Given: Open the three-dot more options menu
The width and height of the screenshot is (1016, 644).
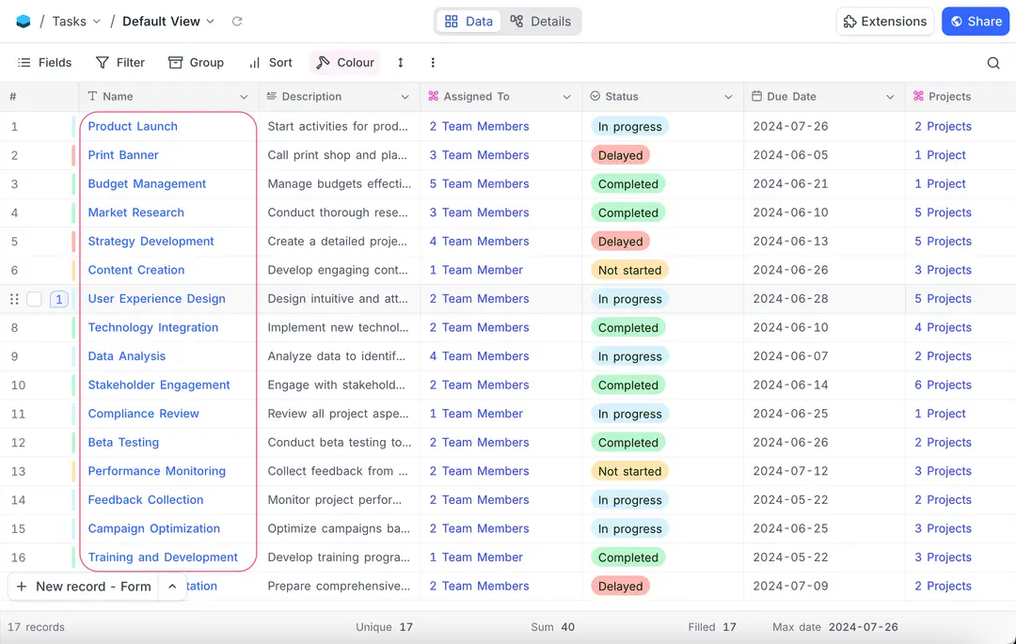Looking at the screenshot, I should point(433,63).
